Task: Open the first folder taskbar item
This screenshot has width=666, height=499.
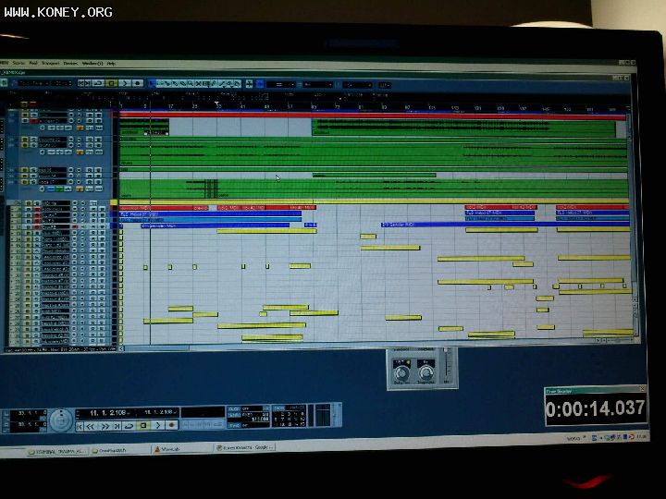Action: pyautogui.click(x=56, y=451)
